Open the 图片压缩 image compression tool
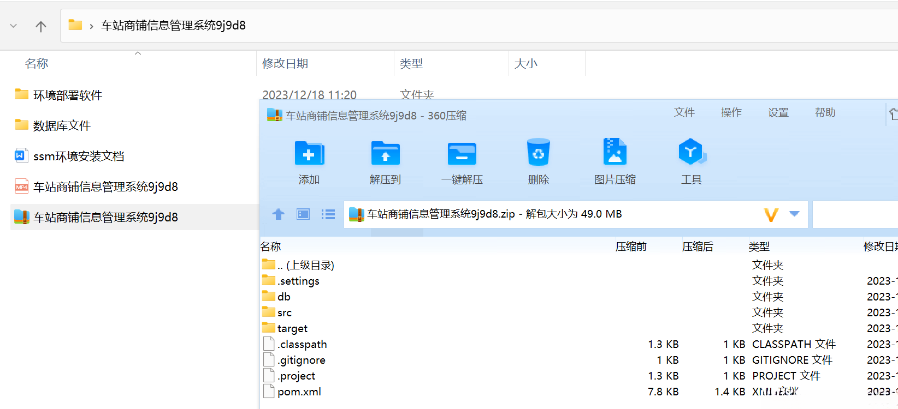Viewport: 898px width, 409px height. [x=615, y=152]
